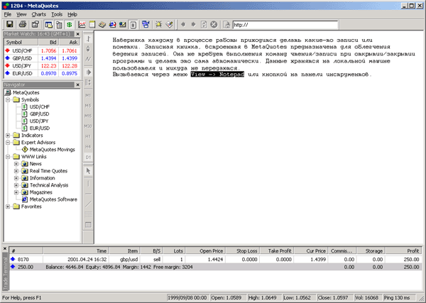Image resolution: width=426 pixels, height=303 pixels.
Task: Expand the Technical Analysis node
Action: [16, 185]
